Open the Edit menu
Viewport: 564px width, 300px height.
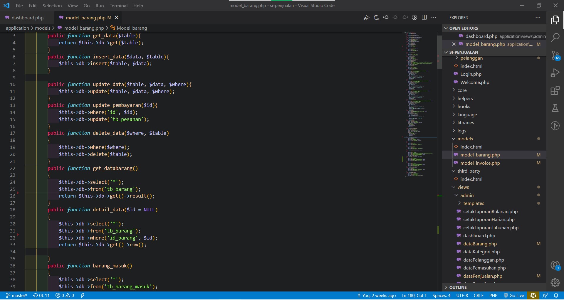pos(33,6)
